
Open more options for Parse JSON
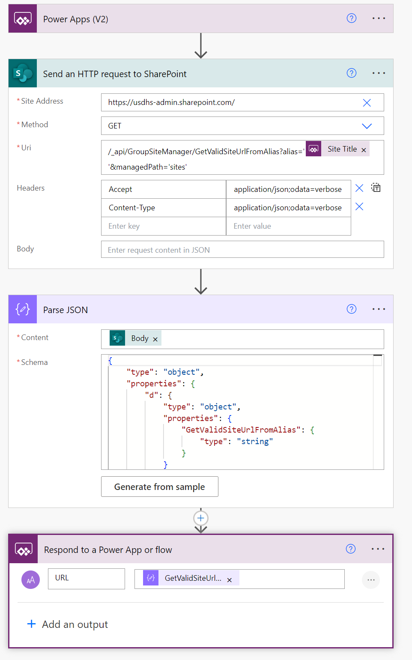[379, 309]
